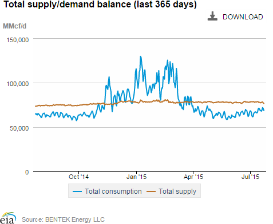Toggle the Total supply legend entry

click(171, 192)
